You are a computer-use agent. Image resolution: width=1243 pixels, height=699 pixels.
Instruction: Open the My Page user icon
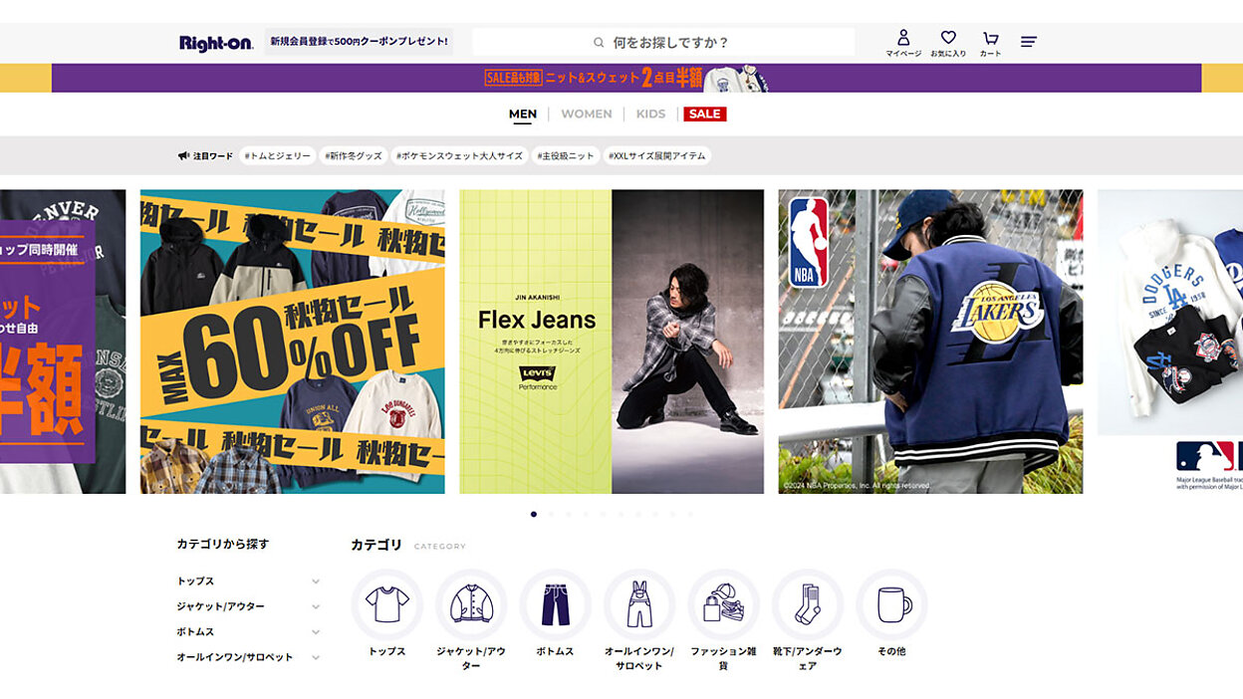click(x=903, y=38)
